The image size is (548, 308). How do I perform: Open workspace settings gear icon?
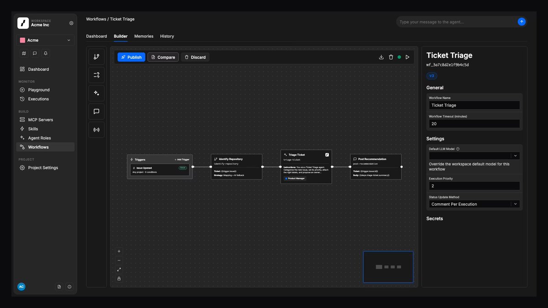click(x=71, y=23)
